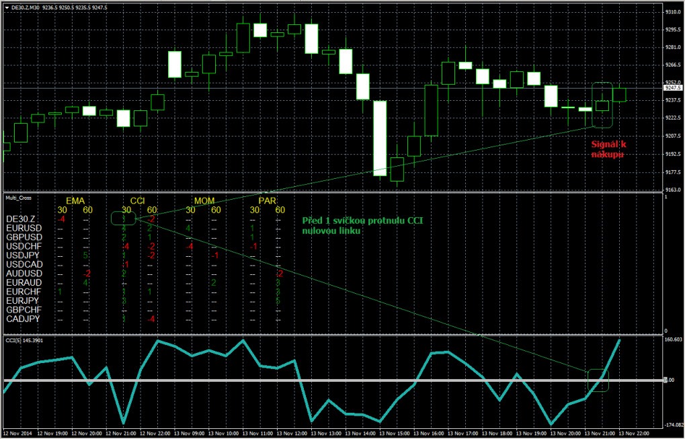
Task: Click the current price tag 9247.5
Action: pyautogui.click(x=673, y=88)
